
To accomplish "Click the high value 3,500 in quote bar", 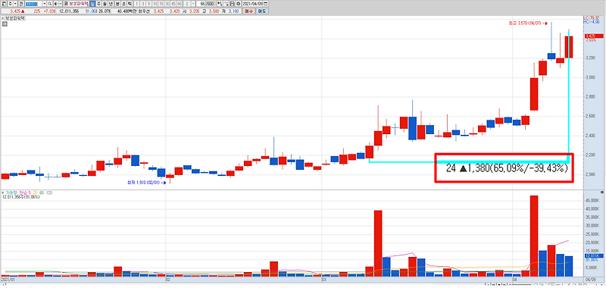I will coord(214,11).
